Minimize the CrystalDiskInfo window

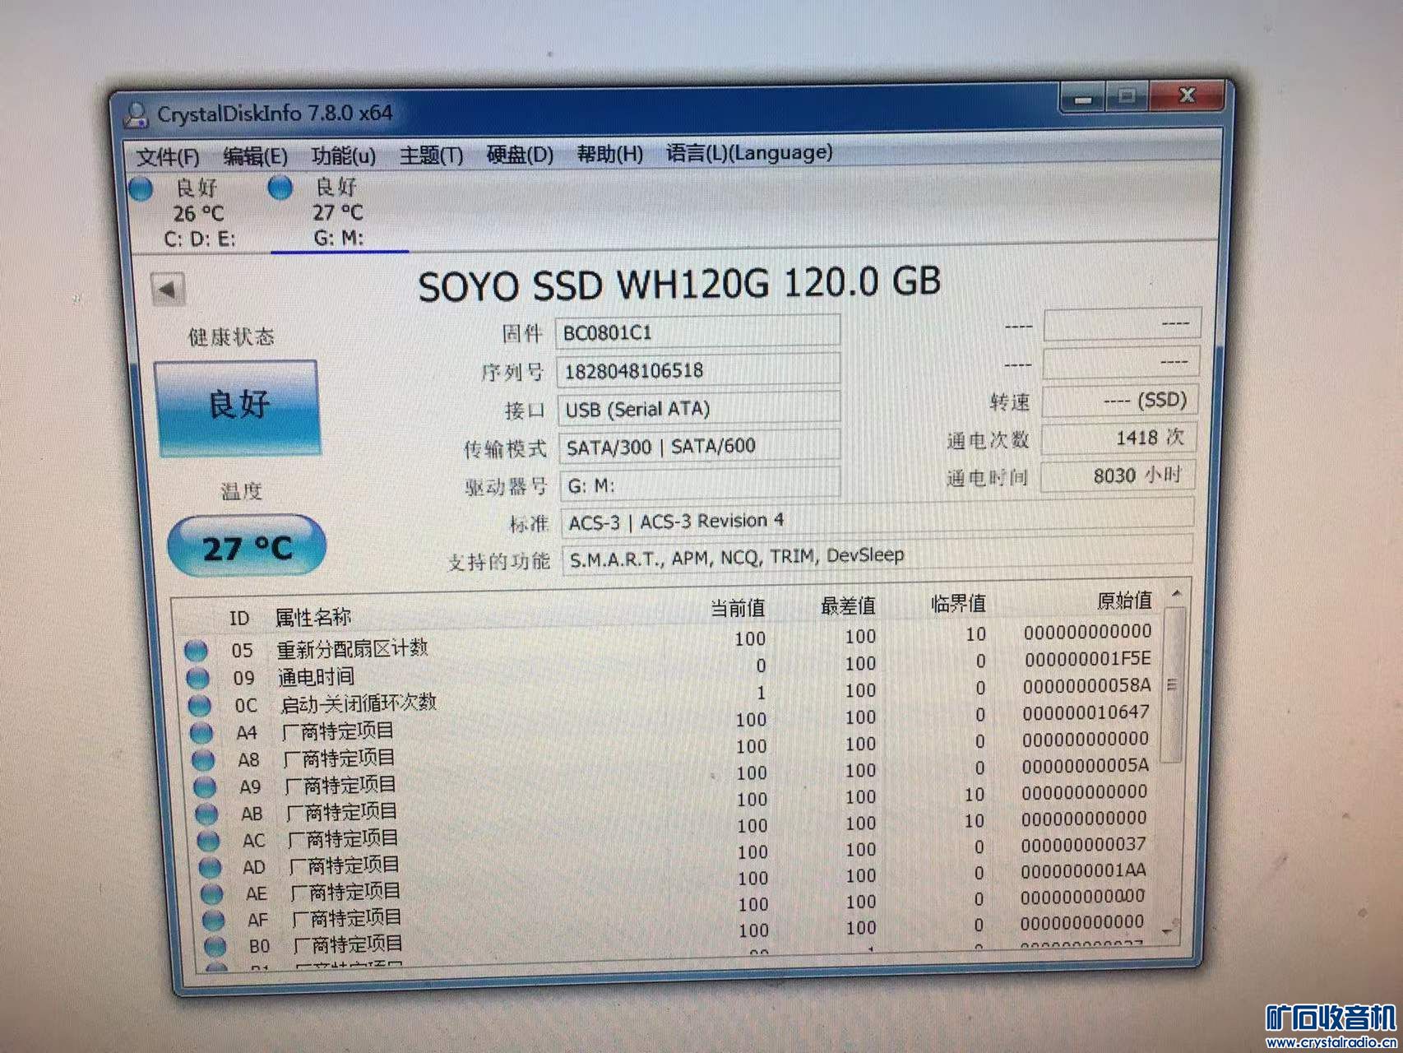pos(1083,100)
